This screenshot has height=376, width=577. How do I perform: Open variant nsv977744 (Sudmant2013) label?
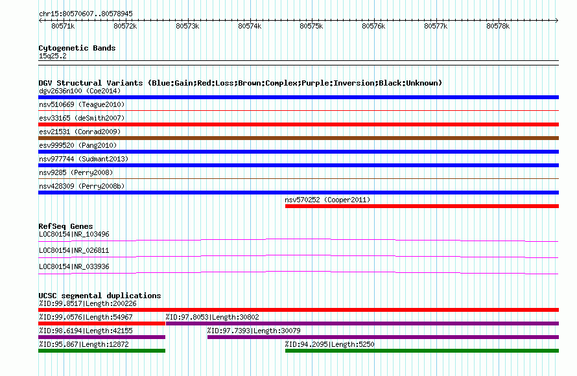pyautogui.click(x=84, y=159)
